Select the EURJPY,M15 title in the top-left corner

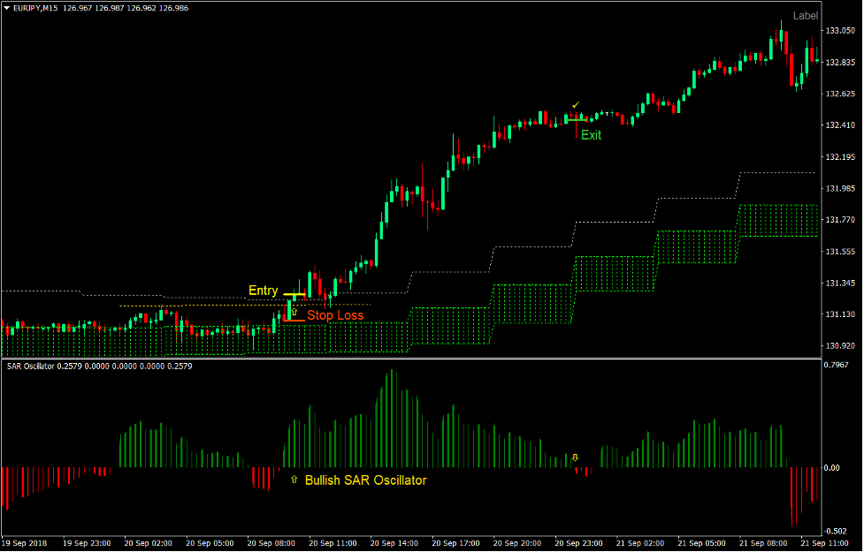point(35,8)
